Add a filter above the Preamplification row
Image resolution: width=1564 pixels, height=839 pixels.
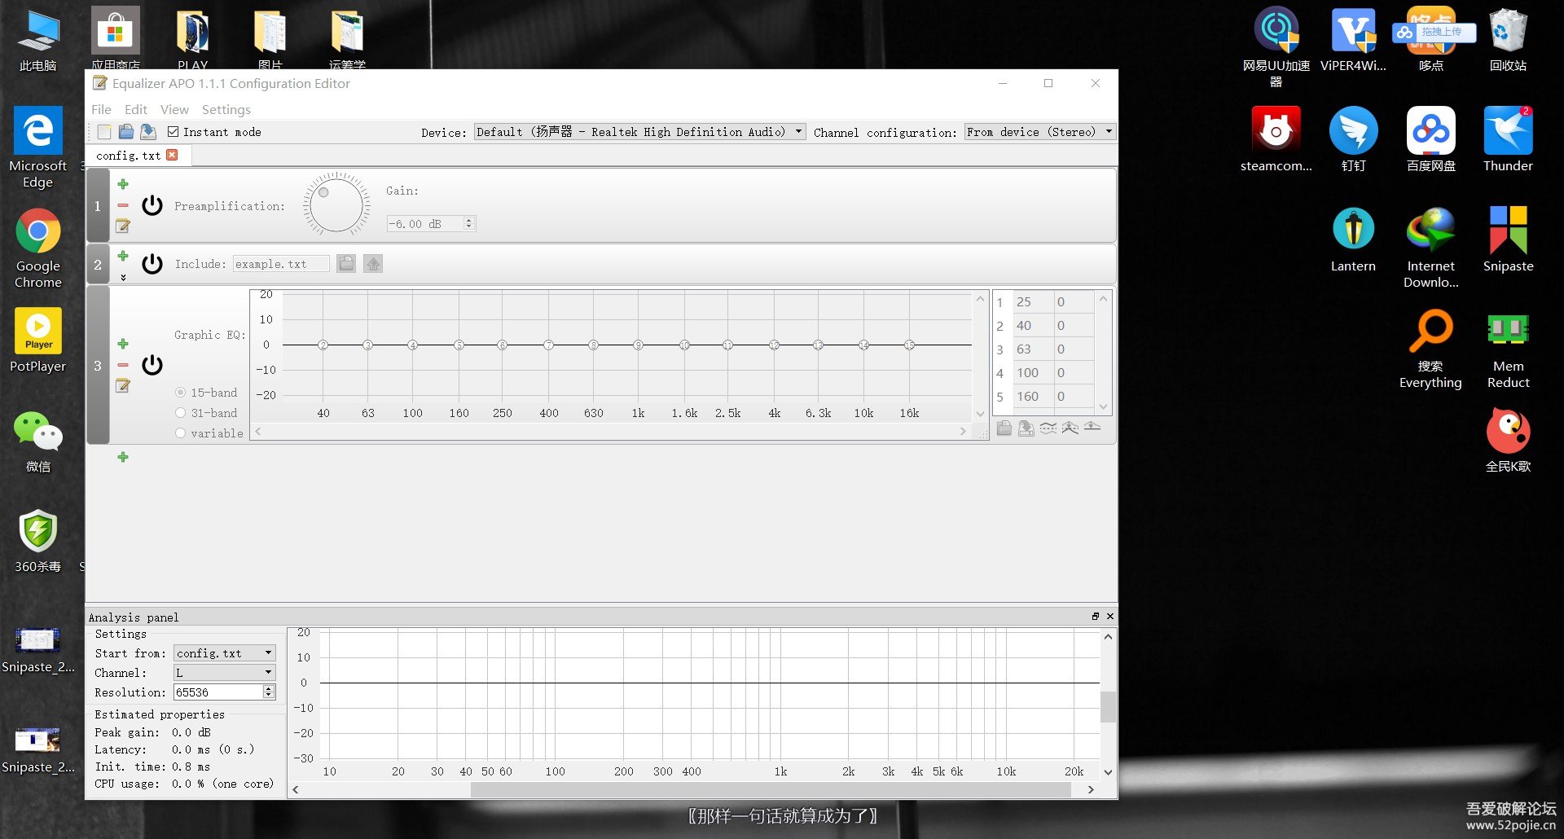click(123, 184)
